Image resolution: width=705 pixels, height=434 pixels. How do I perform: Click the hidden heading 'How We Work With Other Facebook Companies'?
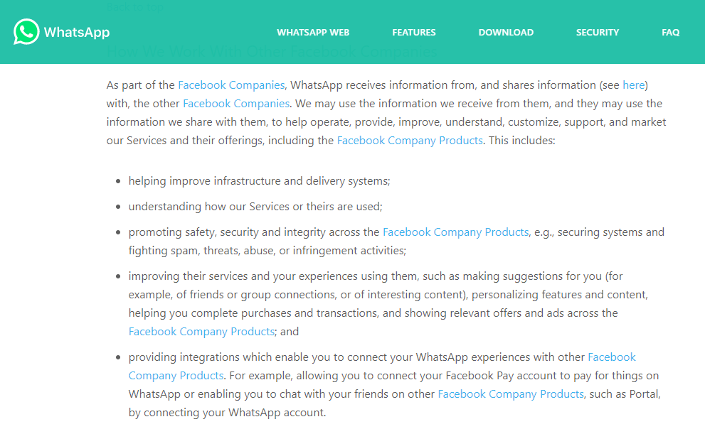272,51
